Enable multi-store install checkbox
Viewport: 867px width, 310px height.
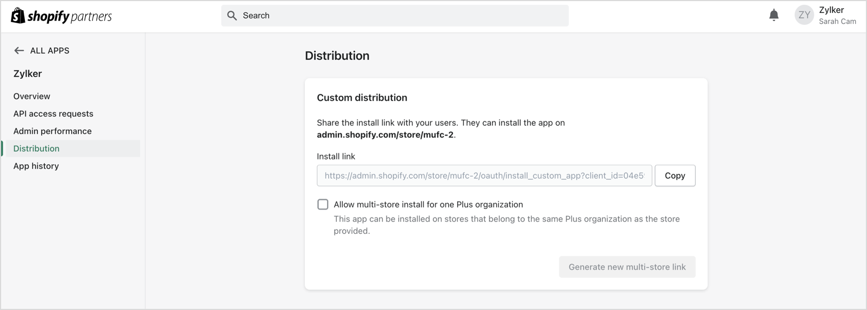[x=323, y=205]
